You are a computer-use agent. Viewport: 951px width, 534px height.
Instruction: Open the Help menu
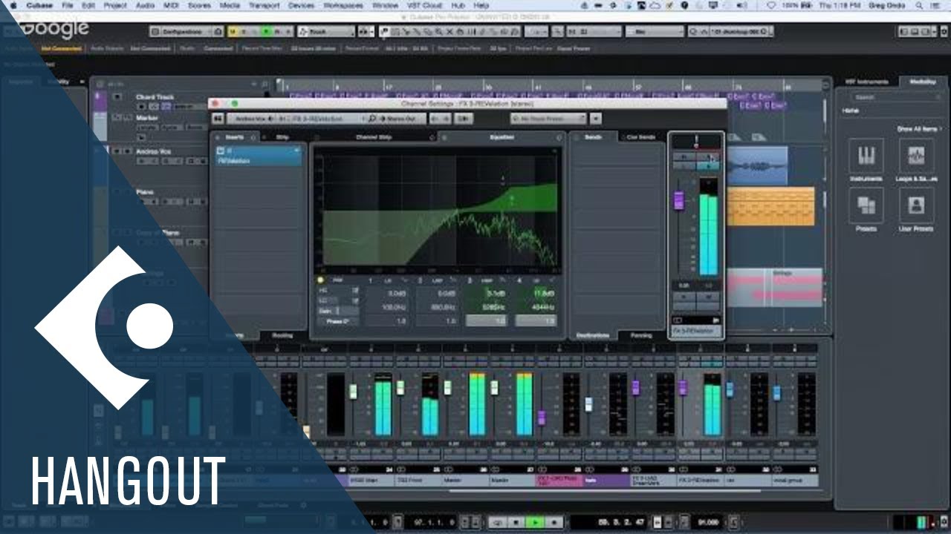coord(481,5)
